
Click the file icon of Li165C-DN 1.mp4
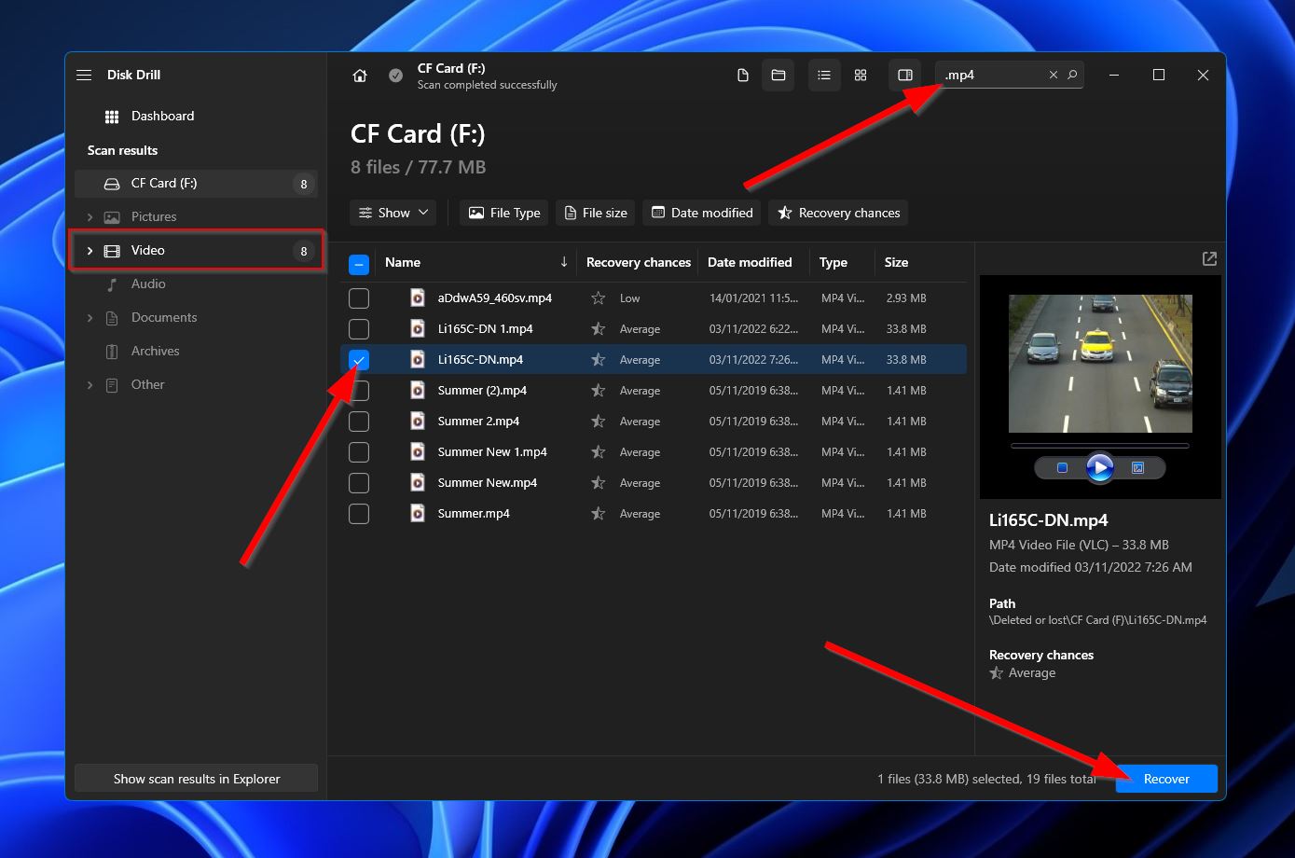[x=418, y=328]
